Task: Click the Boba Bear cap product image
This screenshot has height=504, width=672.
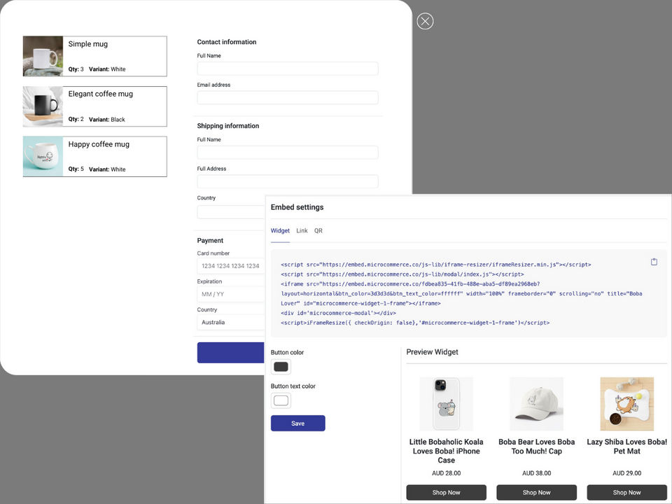Action: tap(536, 404)
